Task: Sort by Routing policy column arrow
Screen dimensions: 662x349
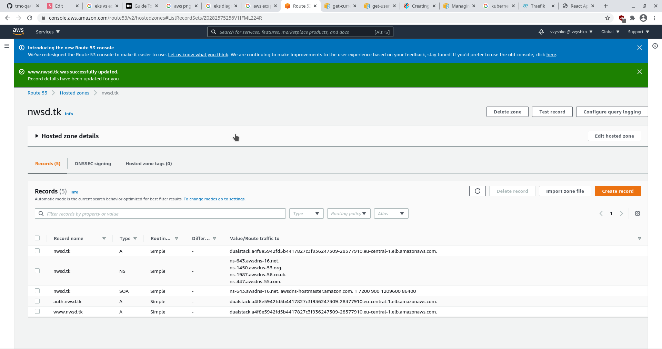Action: click(x=177, y=238)
